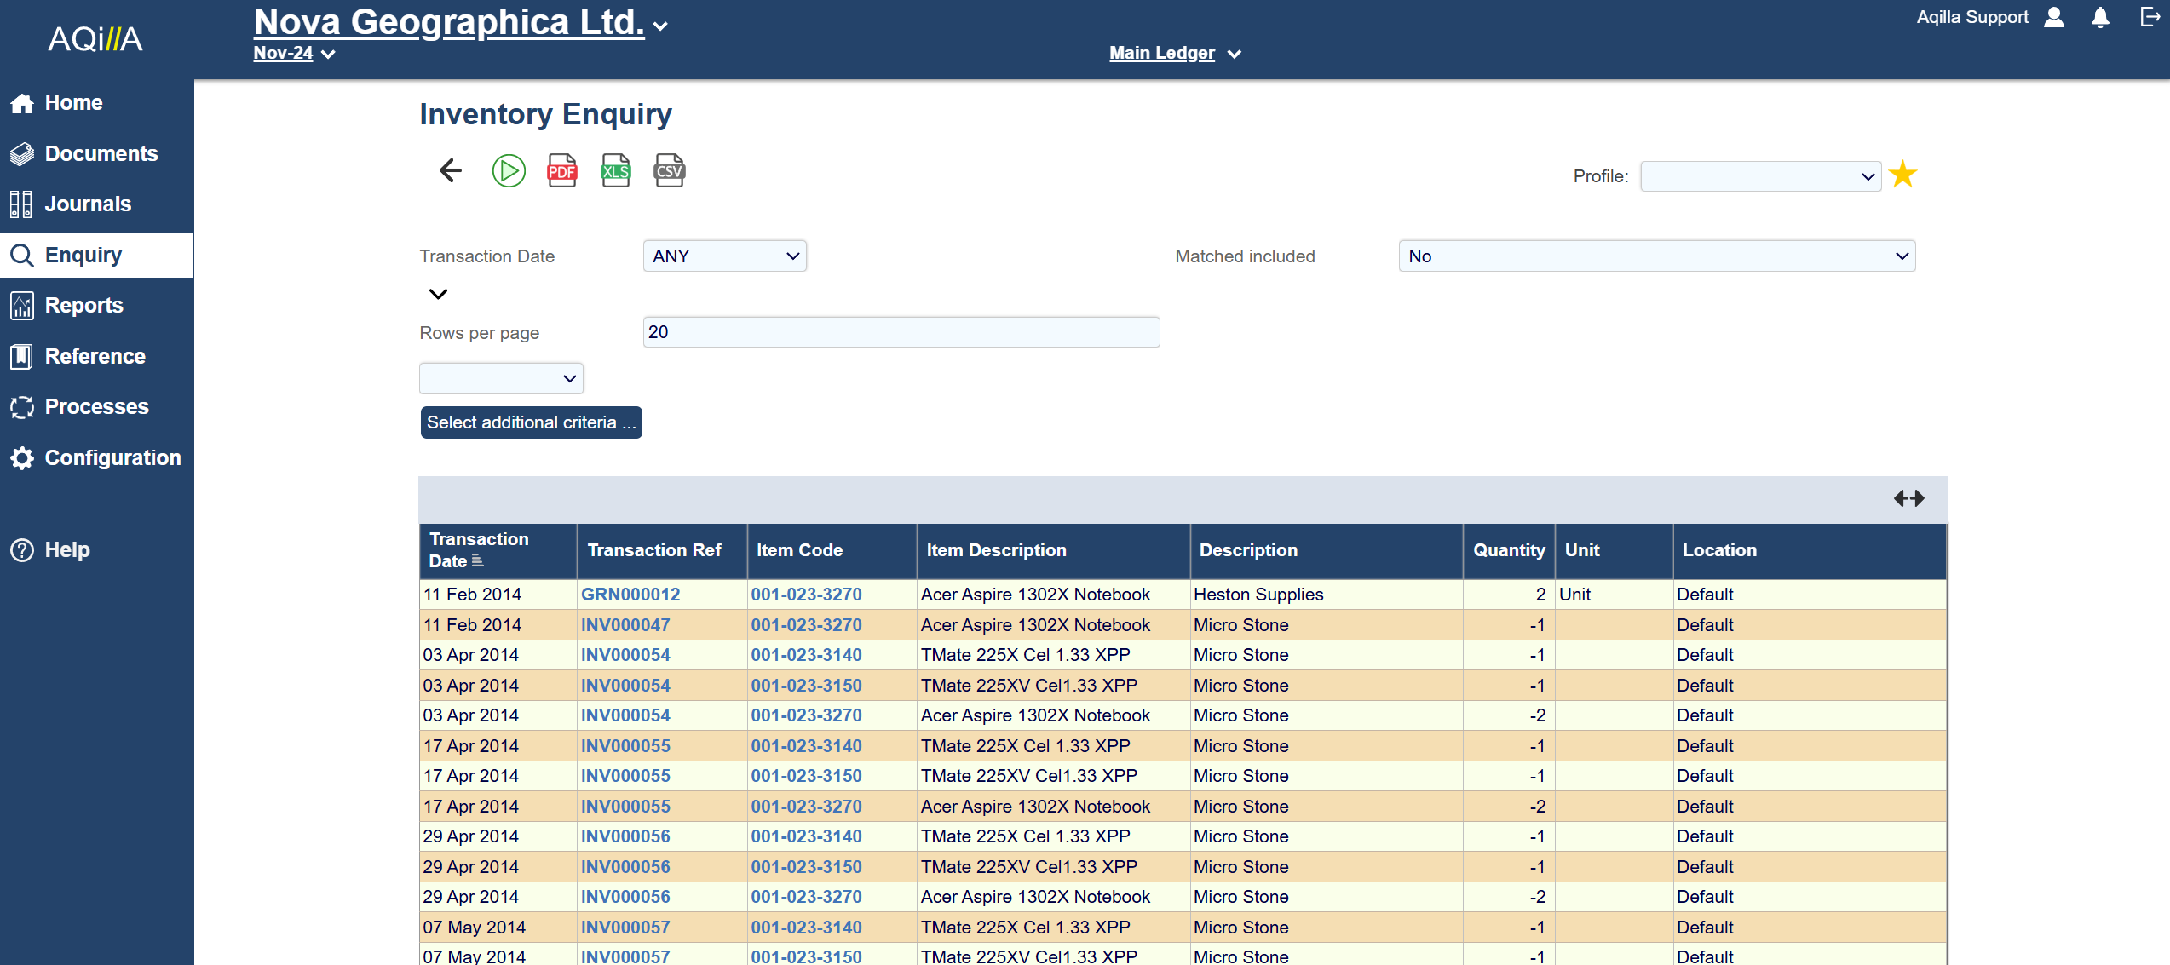The image size is (2170, 965).
Task: Run the enquiry with green play icon
Action: [x=509, y=171]
